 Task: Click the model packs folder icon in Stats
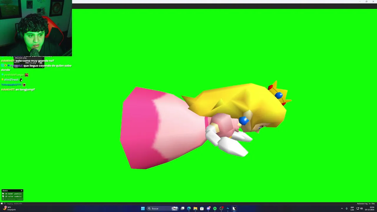(3, 194)
